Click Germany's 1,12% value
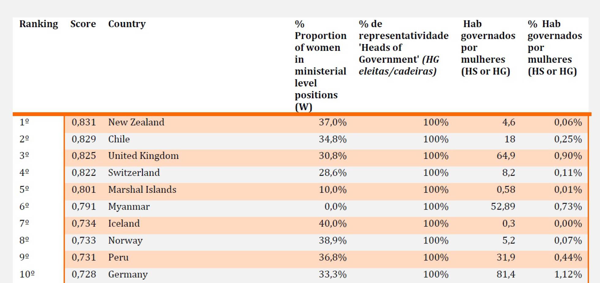Viewport: 600px width, 283px height. pyautogui.click(x=568, y=274)
